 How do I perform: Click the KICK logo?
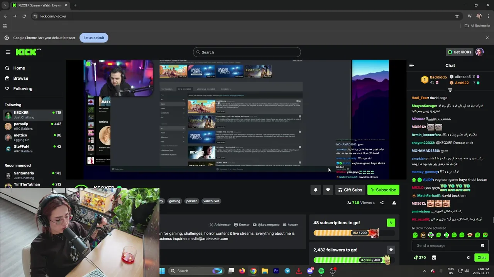(x=28, y=52)
